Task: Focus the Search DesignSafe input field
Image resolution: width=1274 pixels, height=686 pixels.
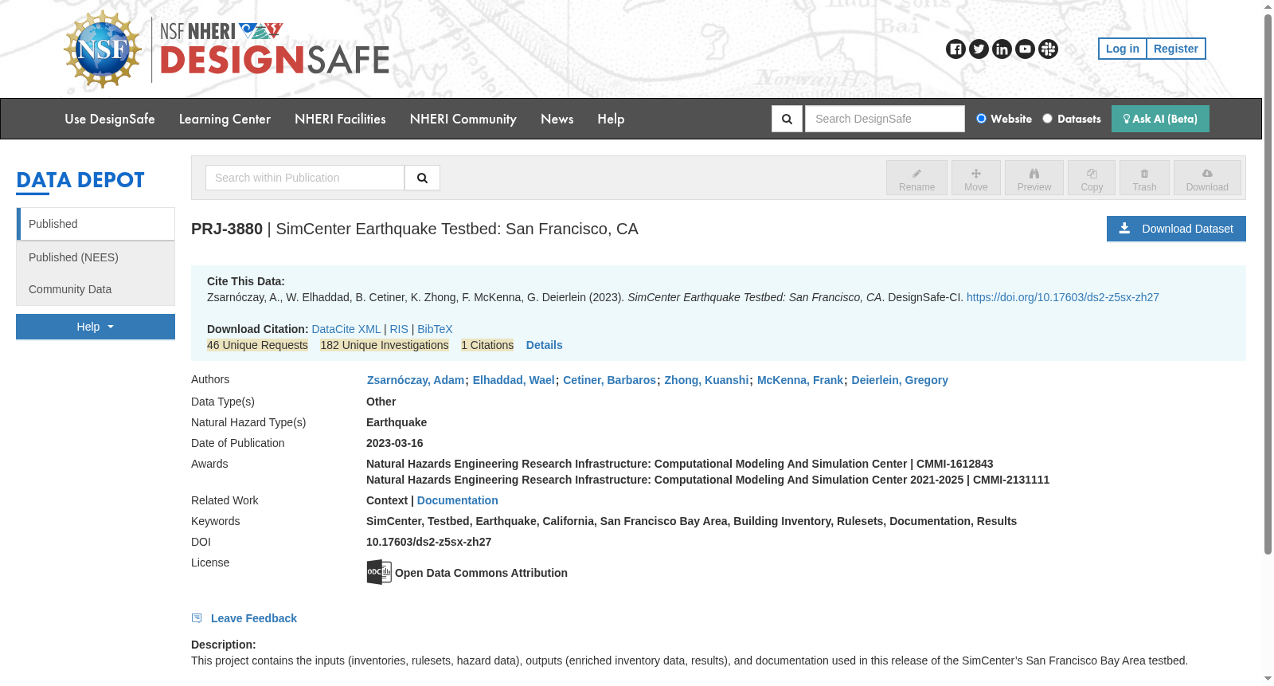Action: 885,119
